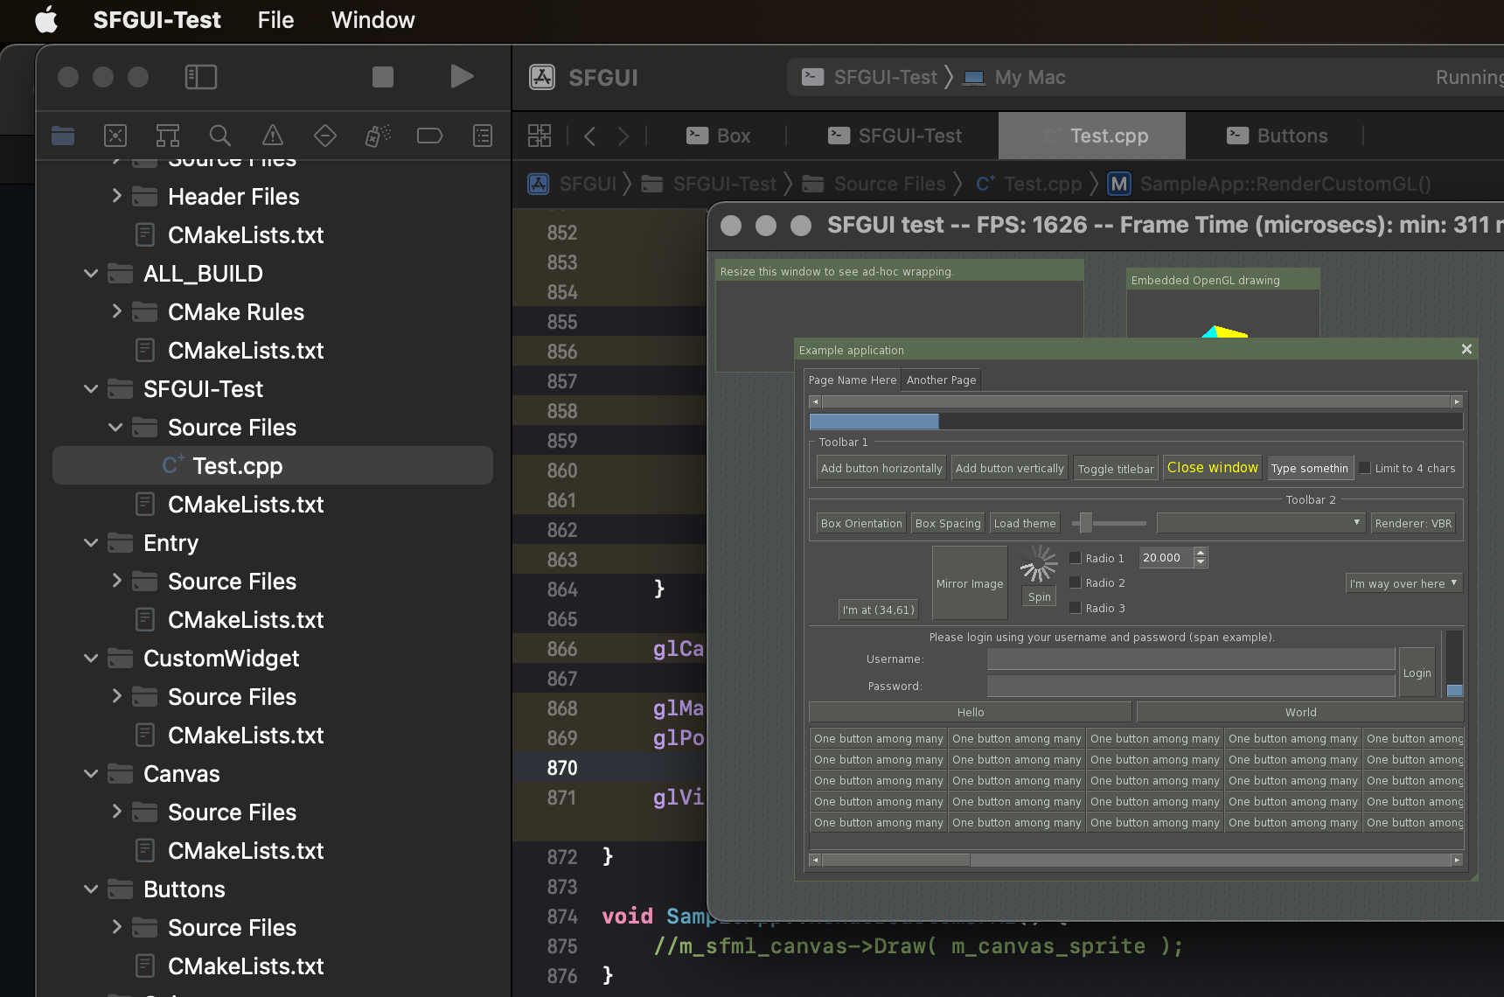Viewport: 1504px width, 997px height.
Task: Switch to the 'Another Page' tab
Action: pos(940,380)
